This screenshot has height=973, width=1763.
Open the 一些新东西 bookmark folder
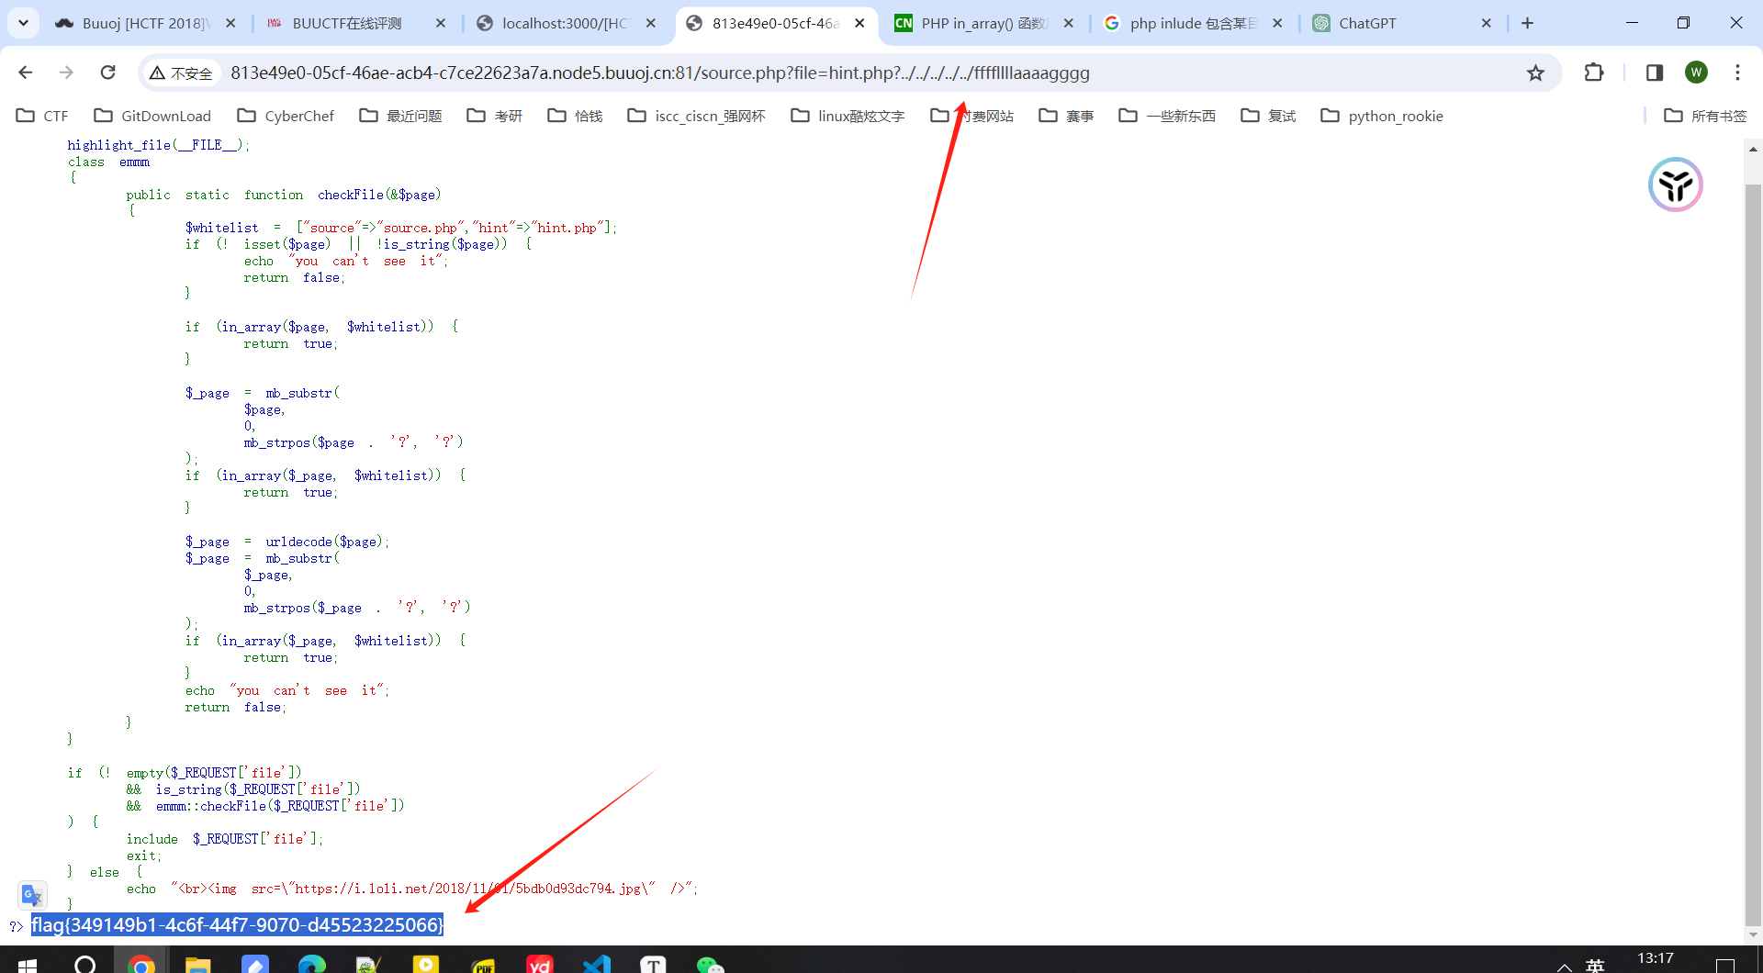(x=1167, y=116)
